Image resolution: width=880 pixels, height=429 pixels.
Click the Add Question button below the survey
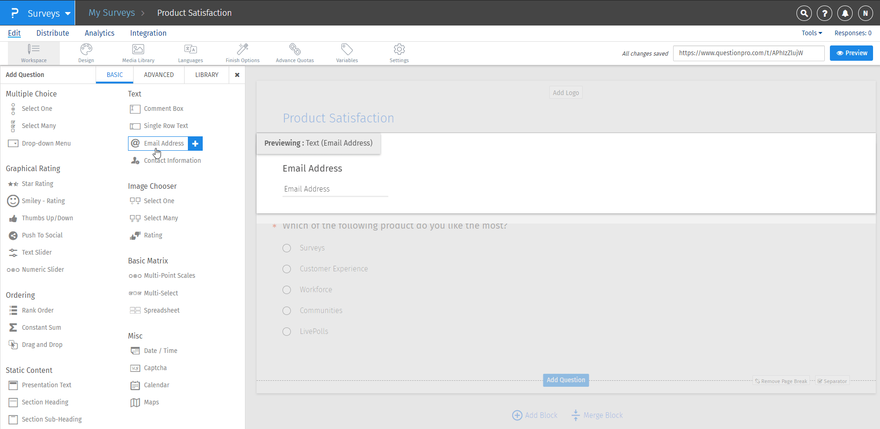565,380
